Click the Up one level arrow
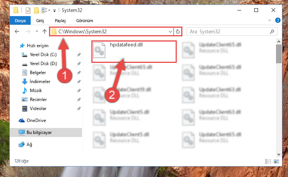The image size is (288, 177). click(45, 31)
